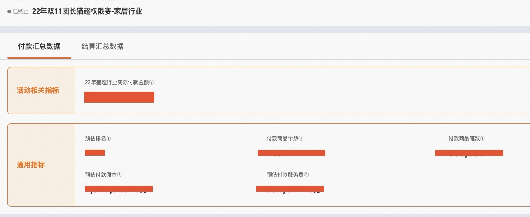
Task: Click the redacted value under 预估付款佣金
Action: (x=119, y=189)
